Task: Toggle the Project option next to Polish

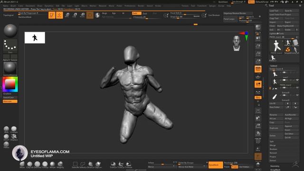Action: [235, 167]
